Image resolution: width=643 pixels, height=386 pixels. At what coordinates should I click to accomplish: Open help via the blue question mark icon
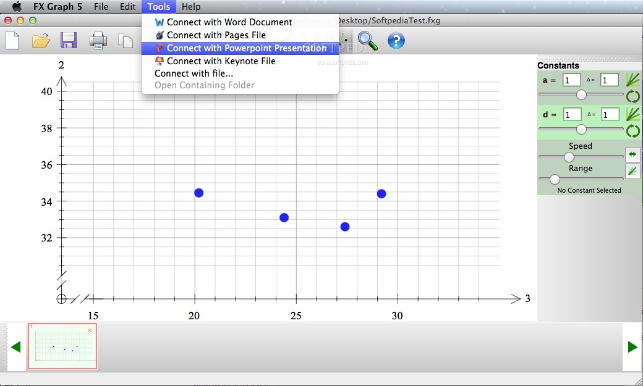(x=396, y=41)
